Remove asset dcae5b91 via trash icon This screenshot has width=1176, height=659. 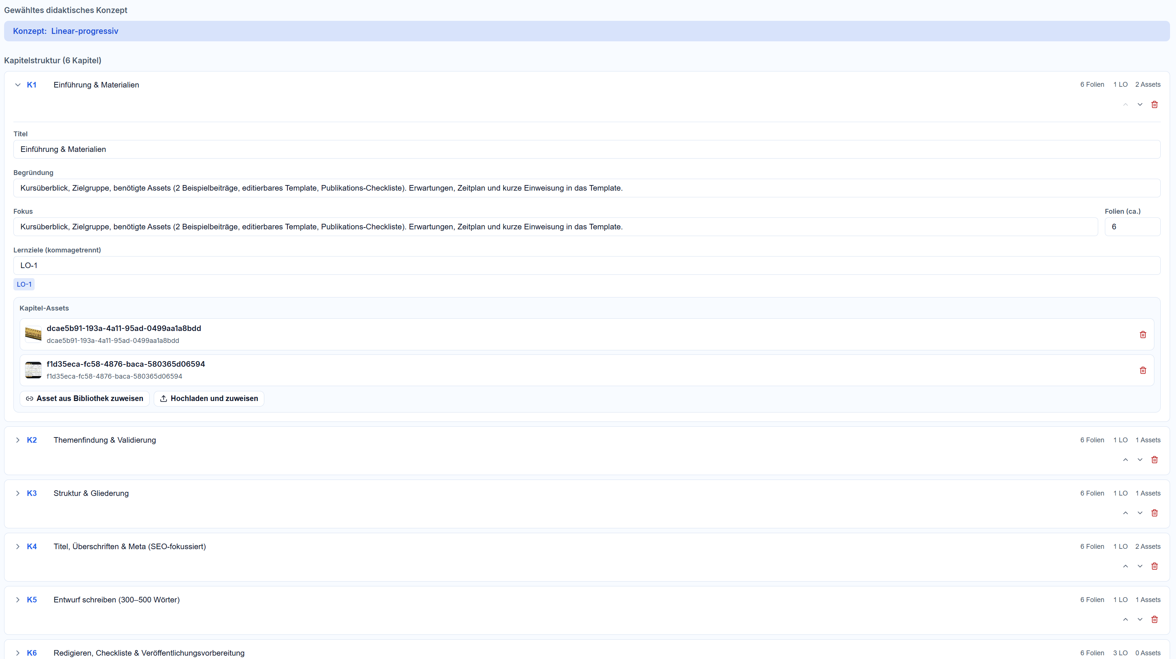point(1142,335)
